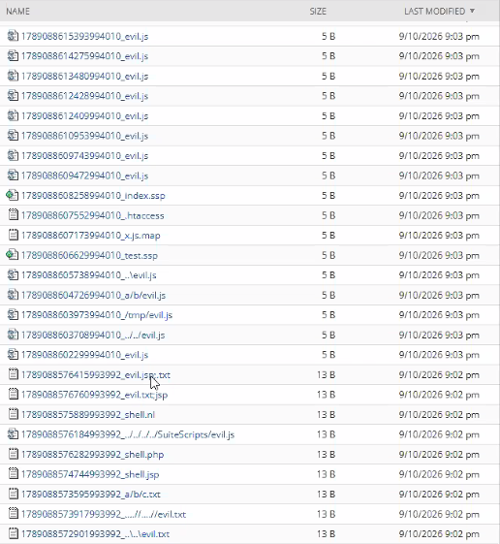
Task: Sort by the LAST MODIFIED column header
Action: point(434,11)
